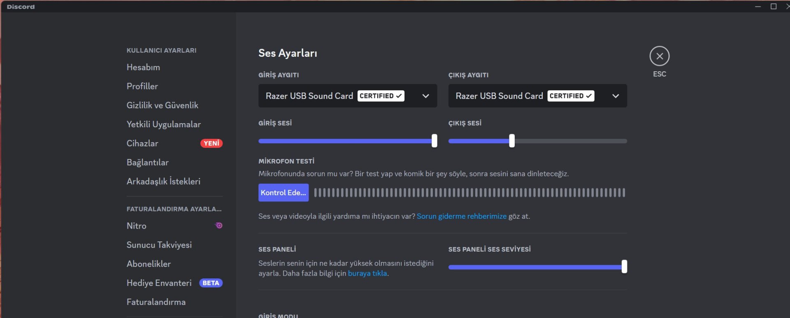The width and height of the screenshot is (790, 318).
Task: Click the CERTIFIED badge in Giriş Aygıtı
Action: 381,96
